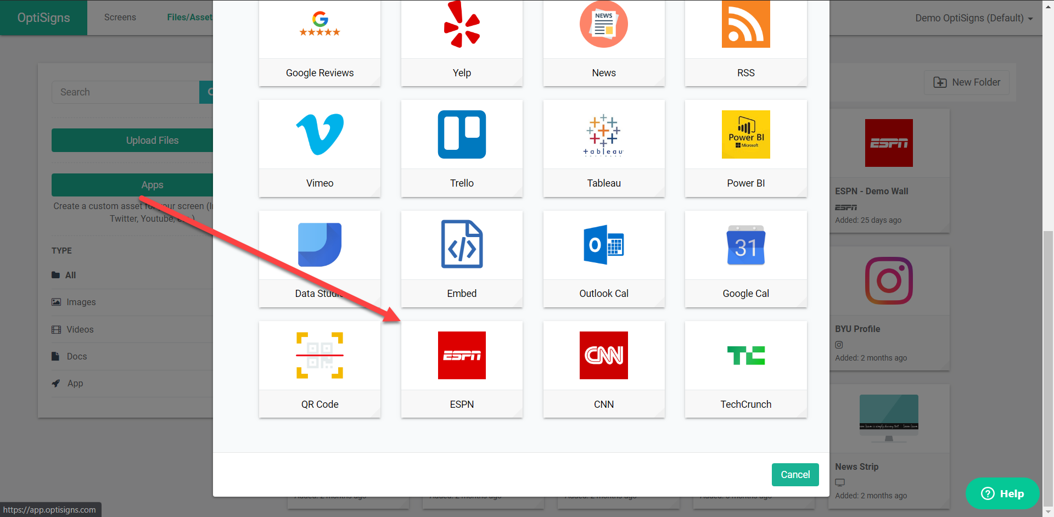The height and width of the screenshot is (517, 1054).
Task: Open the TechCrunch app
Action: tap(745, 369)
